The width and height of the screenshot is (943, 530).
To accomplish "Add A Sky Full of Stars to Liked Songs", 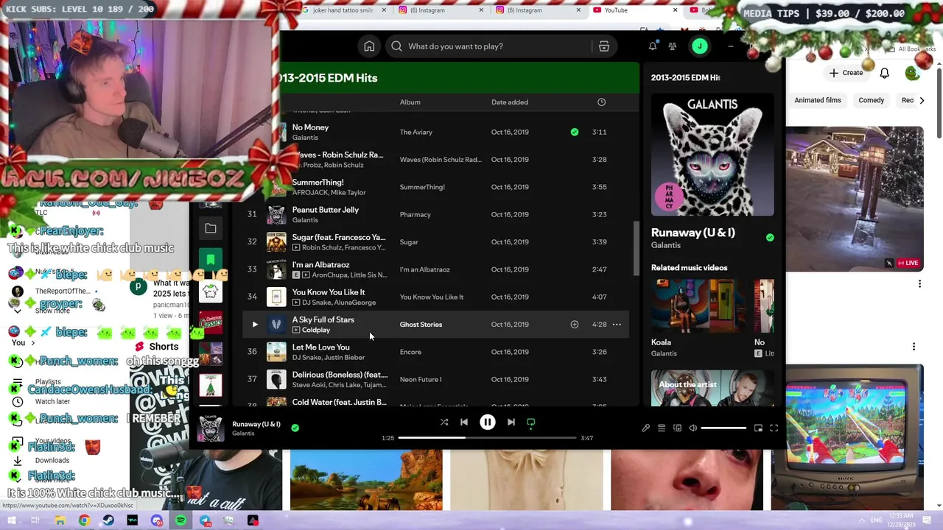I will pos(575,325).
